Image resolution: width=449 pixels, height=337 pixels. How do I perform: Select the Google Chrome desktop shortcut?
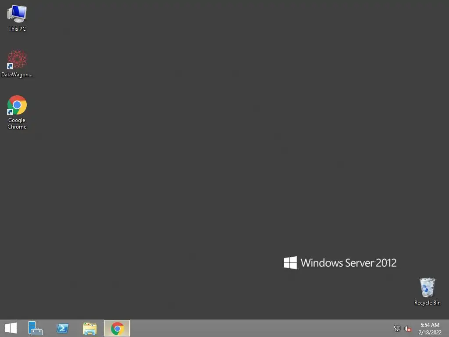[x=17, y=112]
